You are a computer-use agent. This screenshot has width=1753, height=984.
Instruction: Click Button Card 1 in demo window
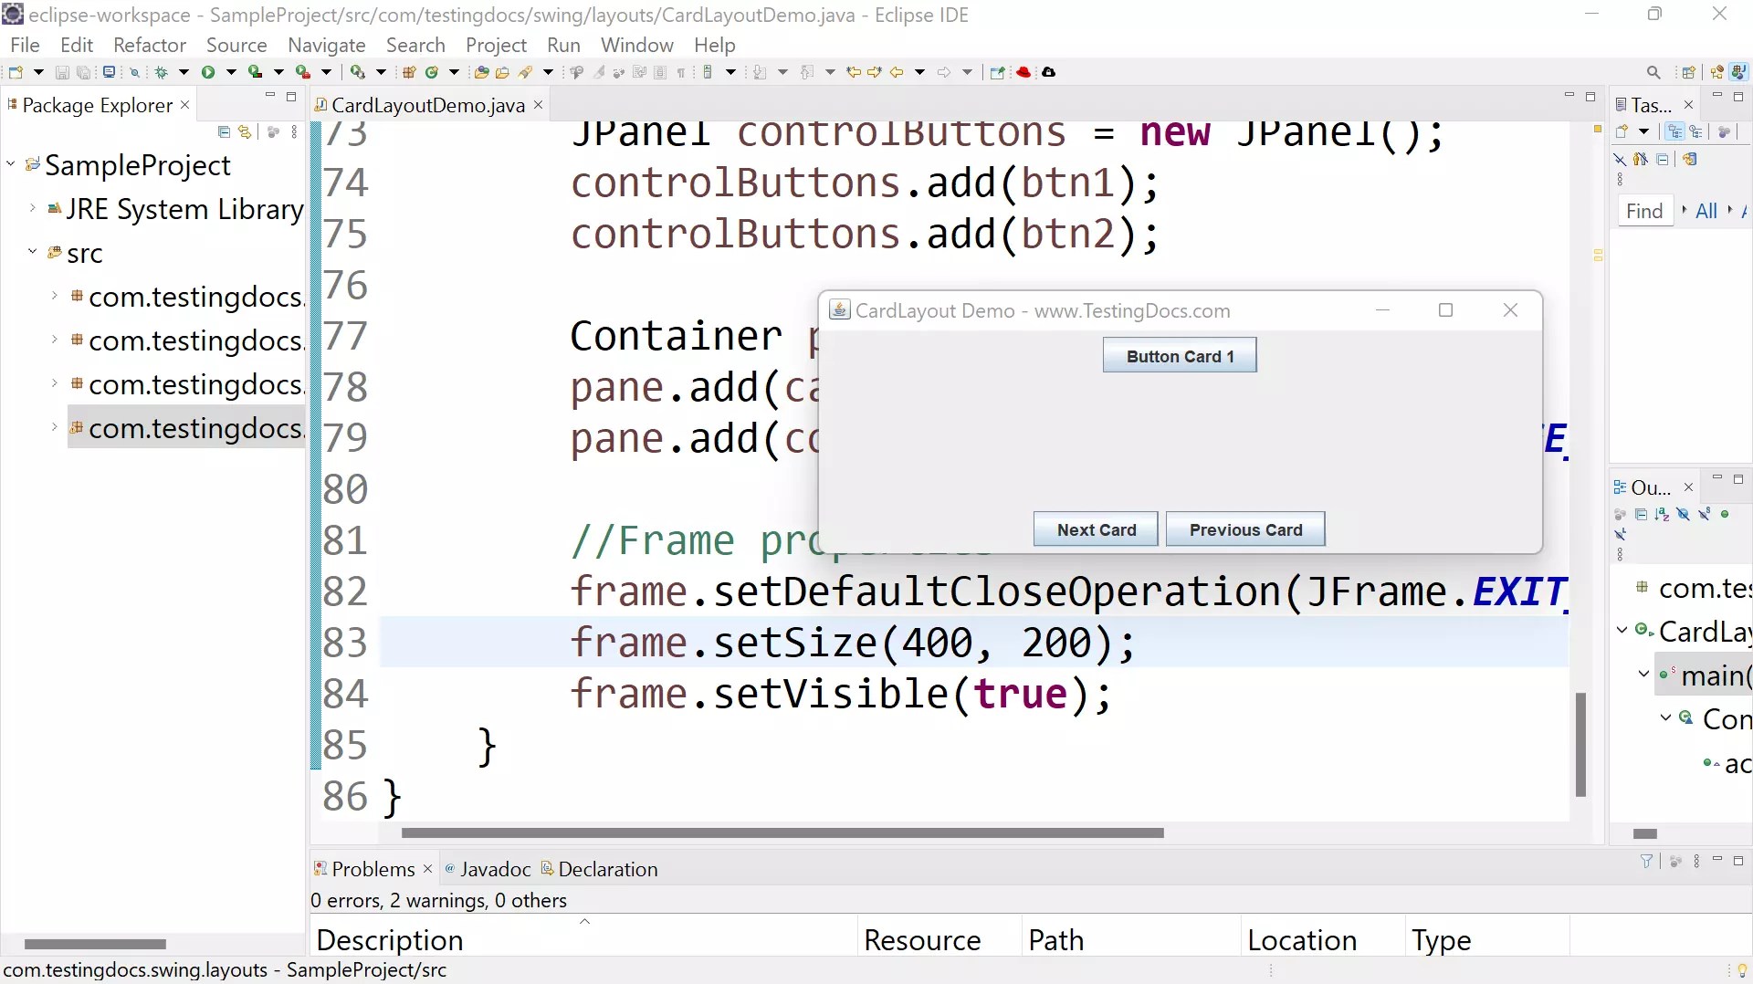[1179, 356]
